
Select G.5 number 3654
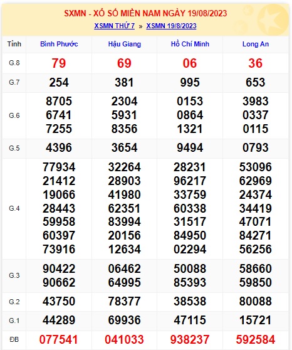coord(124,148)
